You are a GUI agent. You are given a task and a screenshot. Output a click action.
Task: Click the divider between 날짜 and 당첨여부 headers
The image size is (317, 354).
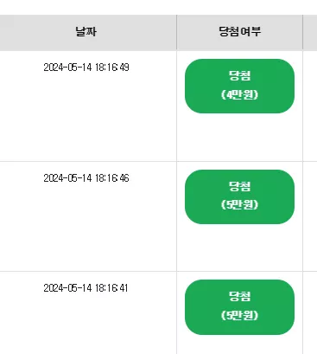[x=177, y=32]
